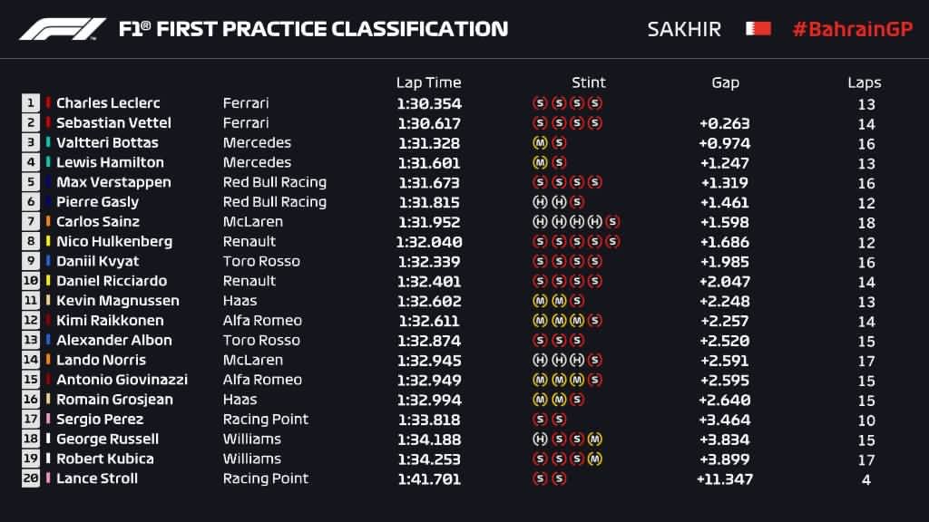Click the first soft tyre icon in Leclerc's stint
This screenshot has width=929, height=522.
click(x=540, y=103)
